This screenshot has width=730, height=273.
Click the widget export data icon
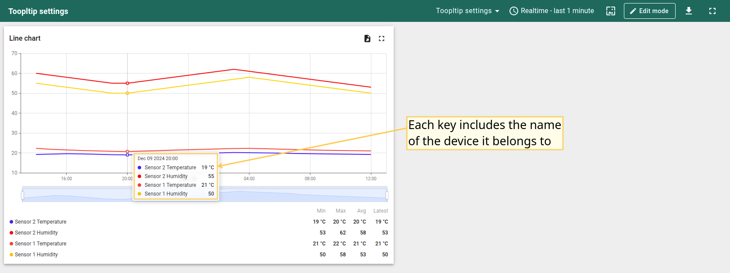point(367,38)
